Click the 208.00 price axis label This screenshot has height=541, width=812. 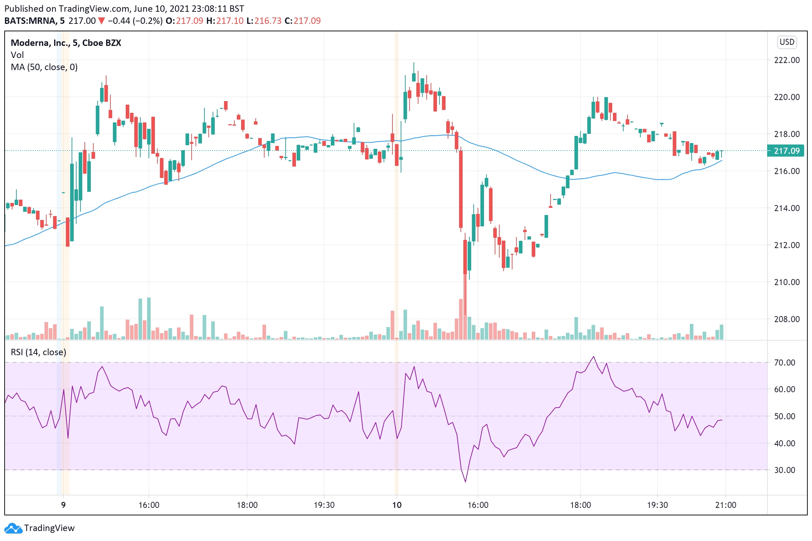point(787,319)
